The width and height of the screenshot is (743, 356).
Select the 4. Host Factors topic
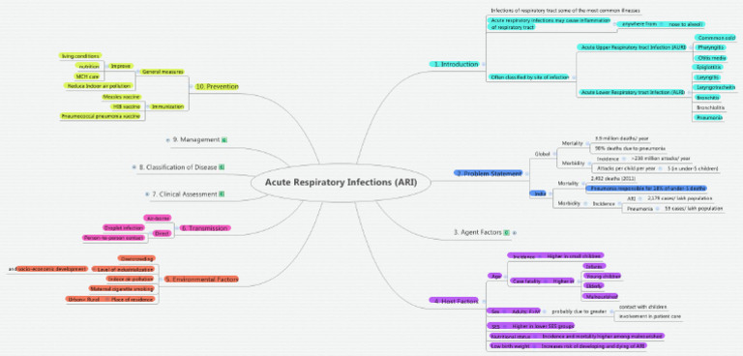(x=455, y=301)
